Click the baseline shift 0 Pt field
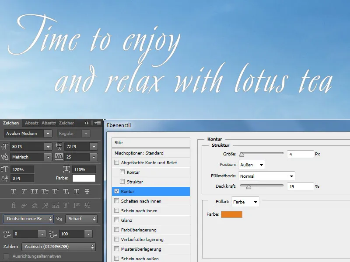This screenshot has height=262, width=350. (x=22, y=178)
